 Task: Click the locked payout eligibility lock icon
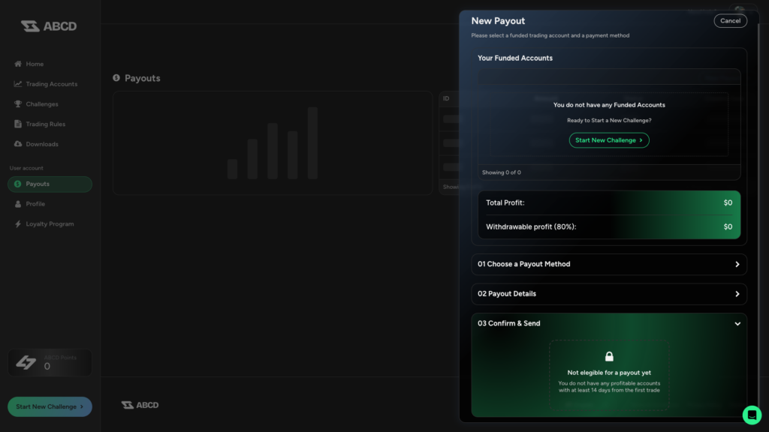pyautogui.click(x=609, y=356)
